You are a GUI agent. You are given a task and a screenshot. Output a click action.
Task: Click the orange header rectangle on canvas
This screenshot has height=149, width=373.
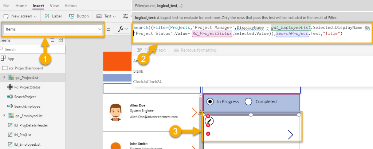pyautogui.click(x=117, y=61)
